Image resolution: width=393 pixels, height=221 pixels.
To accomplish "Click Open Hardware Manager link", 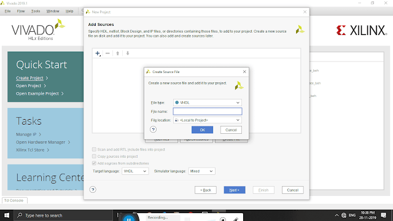I will tap(41, 142).
